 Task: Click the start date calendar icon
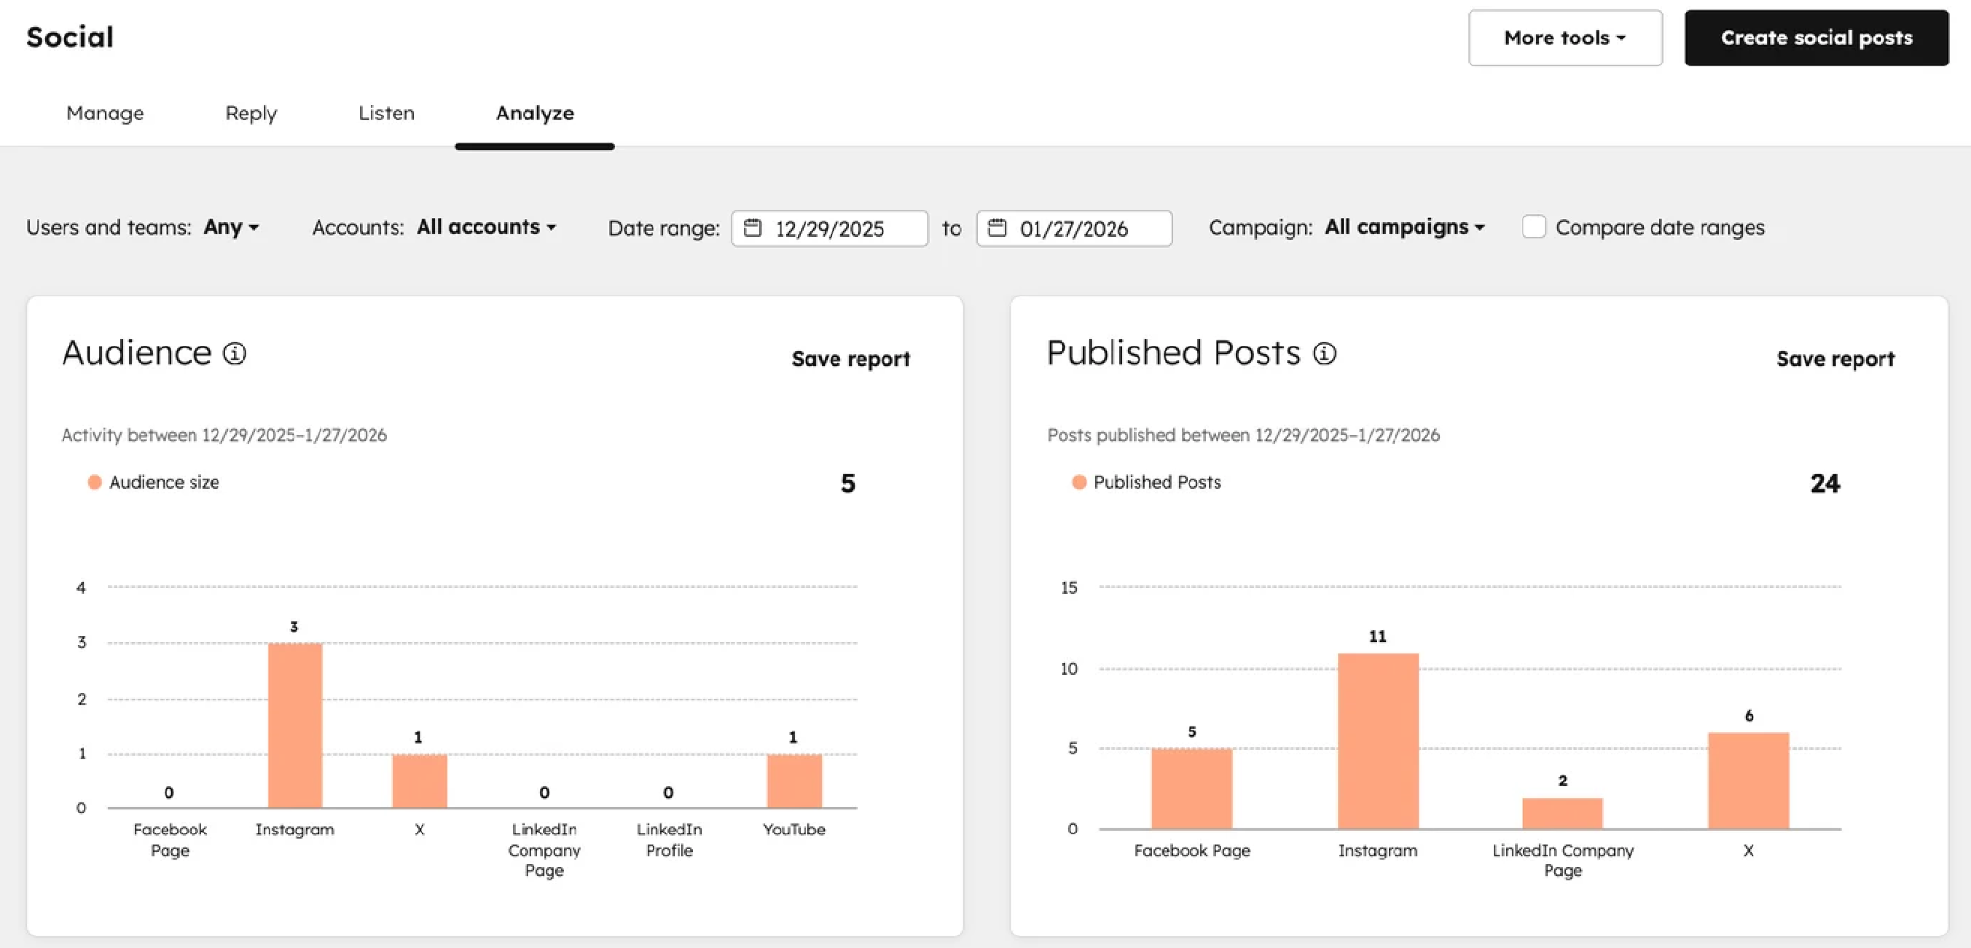pyautogui.click(x=753, y=228)
